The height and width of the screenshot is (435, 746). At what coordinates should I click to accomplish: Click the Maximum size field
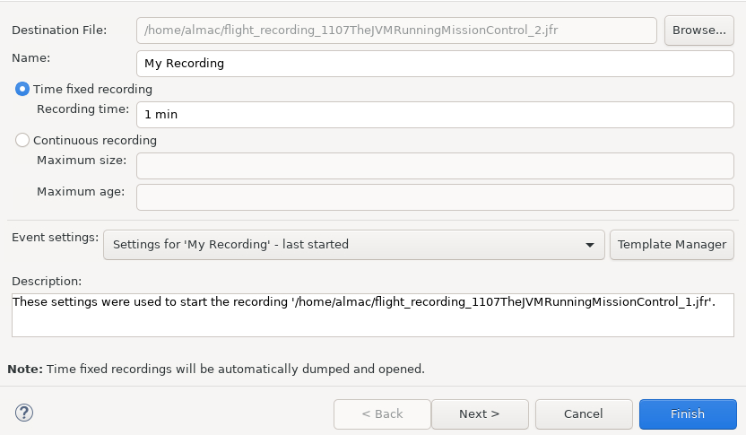(x=435, y=166)
